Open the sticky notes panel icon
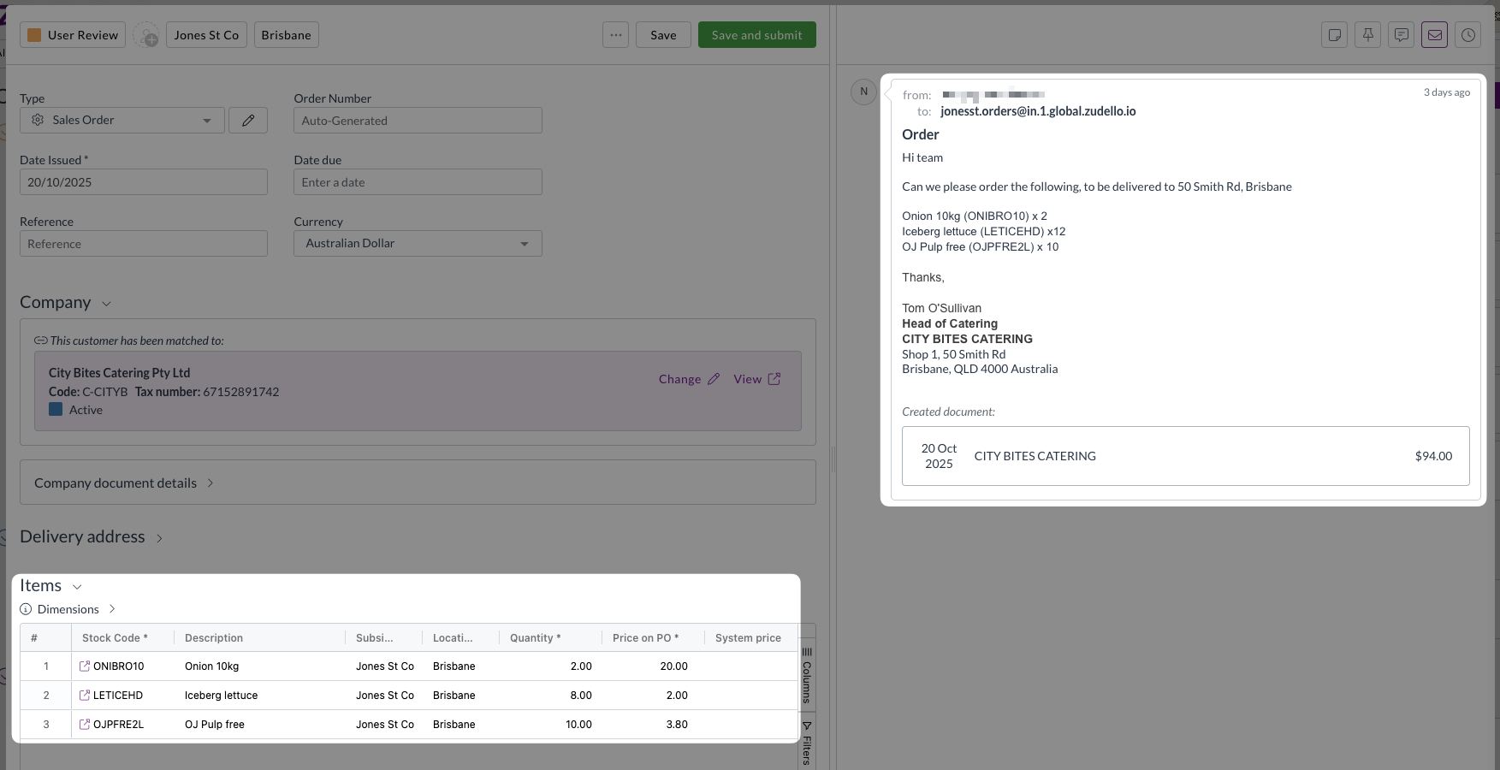Image resolution: width=1500 pixels, height=770 pixels. [x=1334, y=35]
